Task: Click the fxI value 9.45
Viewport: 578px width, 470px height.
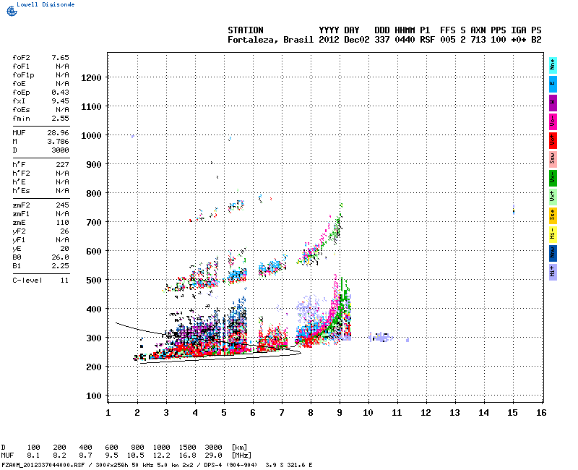Action: [60, 101]
